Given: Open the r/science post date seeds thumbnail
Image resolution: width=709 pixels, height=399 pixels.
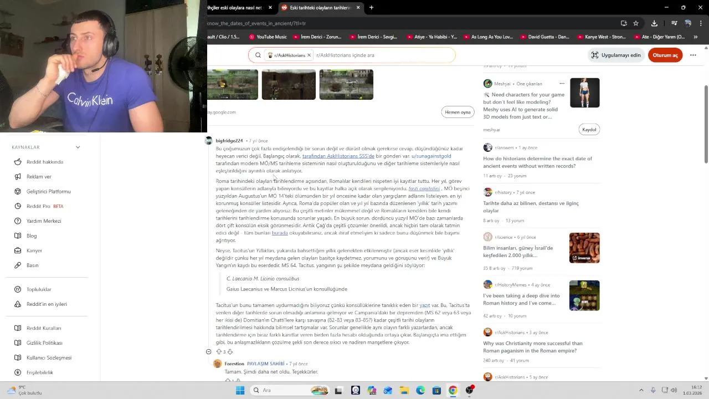Looking at the screenshot, I should [x=584, y=248].
